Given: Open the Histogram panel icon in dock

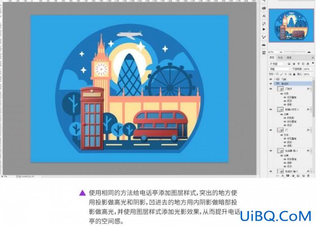Looking at the screenshot, I should (x=264, y=45).
